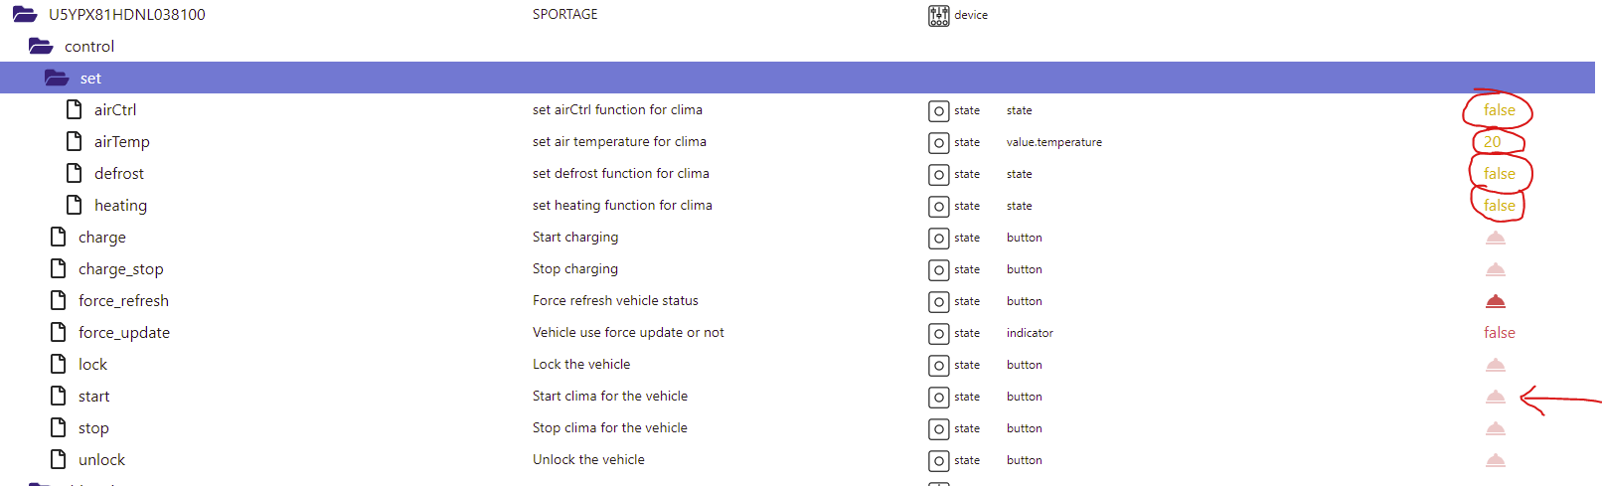This screenshot has height=486, width=1602.
Task: Click the device type icon for SPORTAGE
Action: (938, 15)
